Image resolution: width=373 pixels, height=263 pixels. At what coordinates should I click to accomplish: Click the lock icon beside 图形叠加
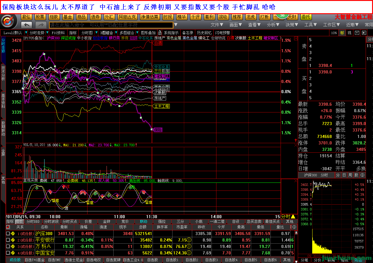point(160,33)
